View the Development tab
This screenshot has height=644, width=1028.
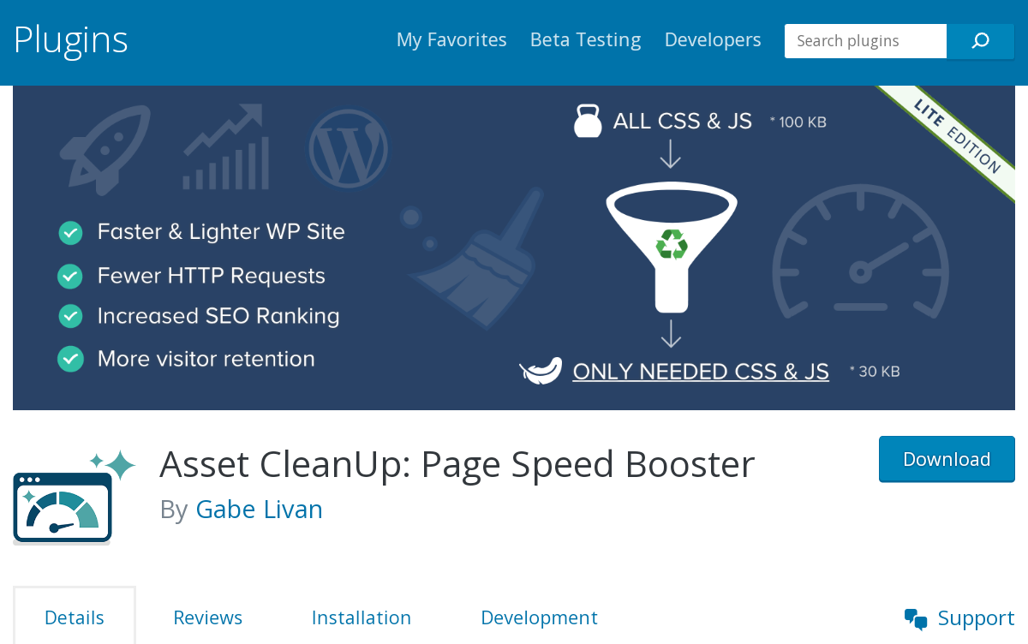(540, 617)
